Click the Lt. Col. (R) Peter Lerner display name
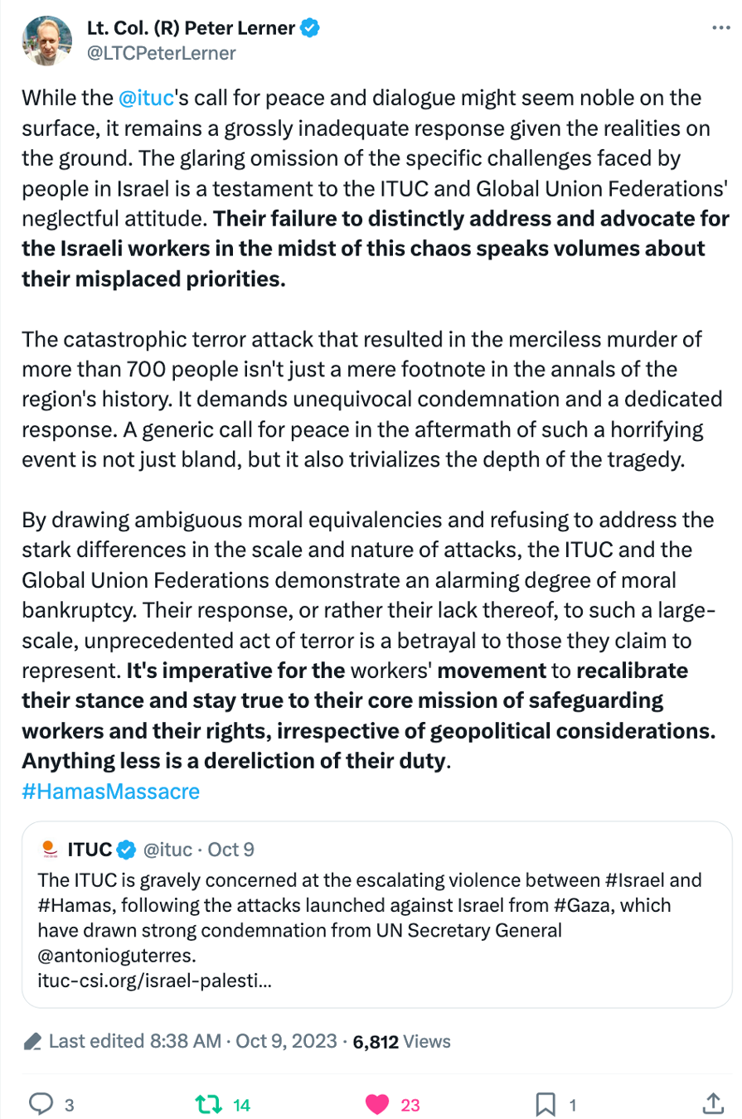 click(191, 28)
